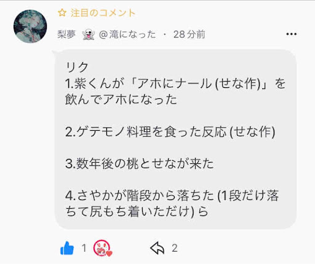Open the three-dot more options menu
Viewport: 315px width, 264px height.
point(292,34)
